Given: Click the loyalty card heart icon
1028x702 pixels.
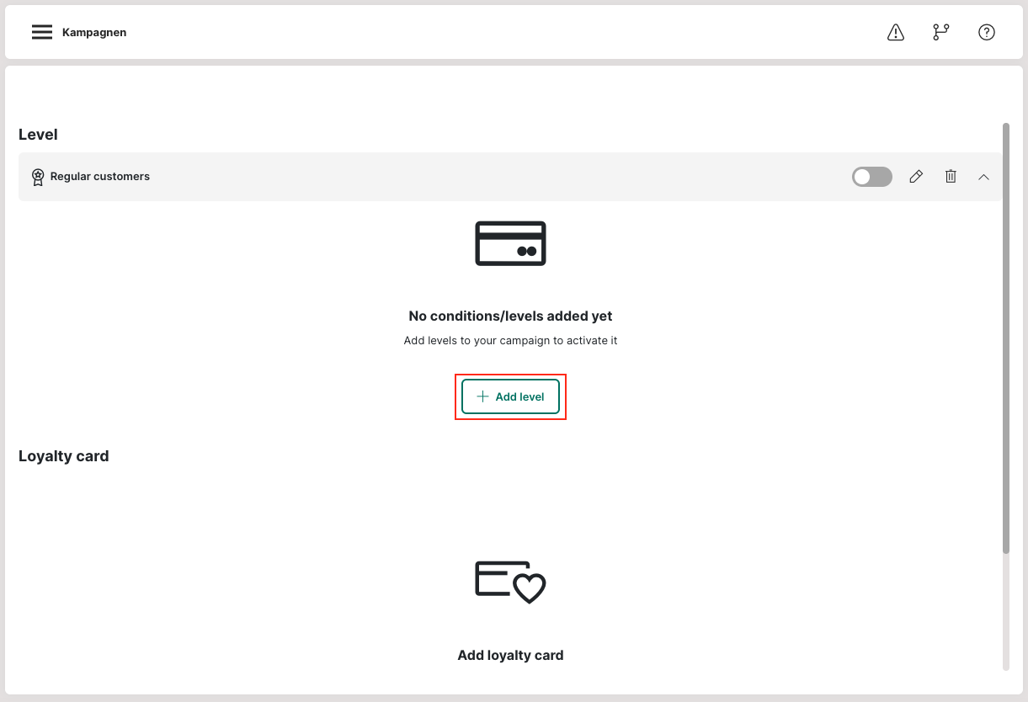Looking at the screenshot, I should 510,582.
